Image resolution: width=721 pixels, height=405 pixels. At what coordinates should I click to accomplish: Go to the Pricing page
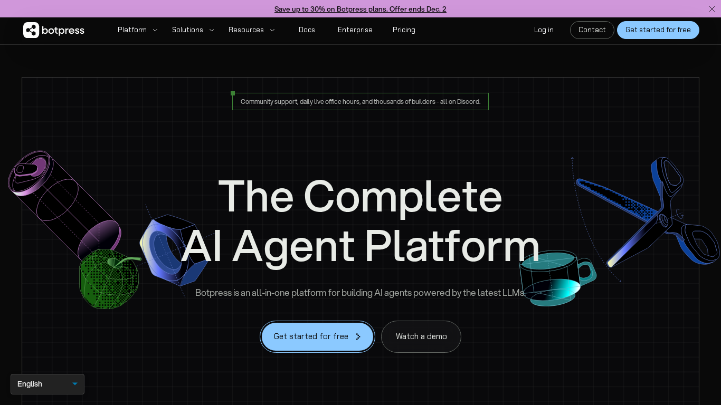tap(404, 30)
